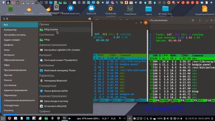Click F7 Nice - in right htop
215x121 pixels.
point(175,100)
